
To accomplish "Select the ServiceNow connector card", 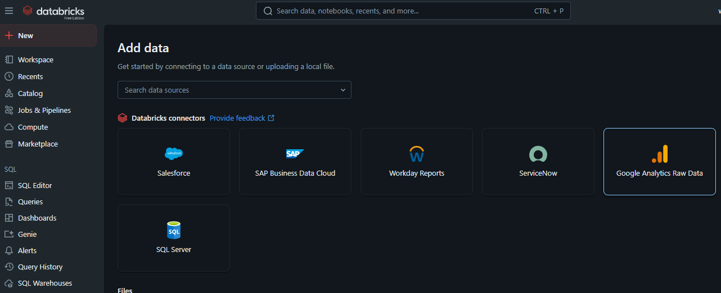I will pos(538,162).
